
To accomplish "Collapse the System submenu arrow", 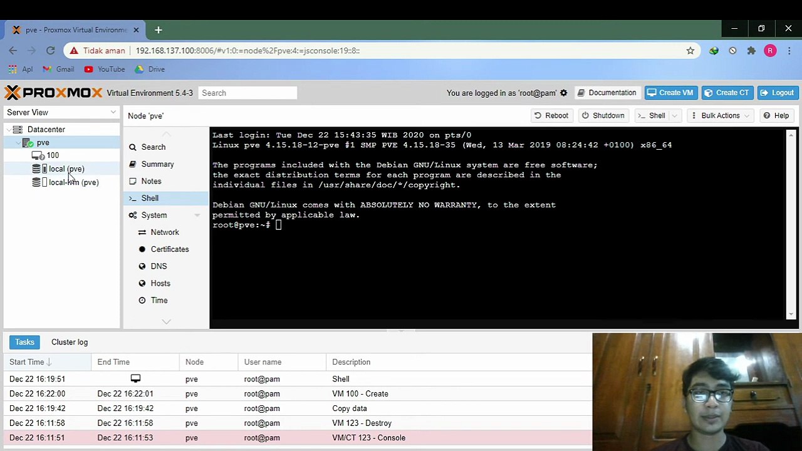I will pos(197,215).
